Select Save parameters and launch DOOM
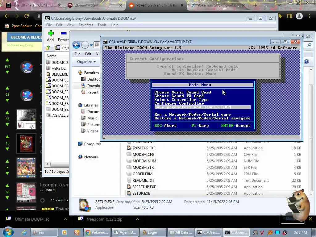The image size is (316, 237). pyautogui.click(x=202, y=107)
